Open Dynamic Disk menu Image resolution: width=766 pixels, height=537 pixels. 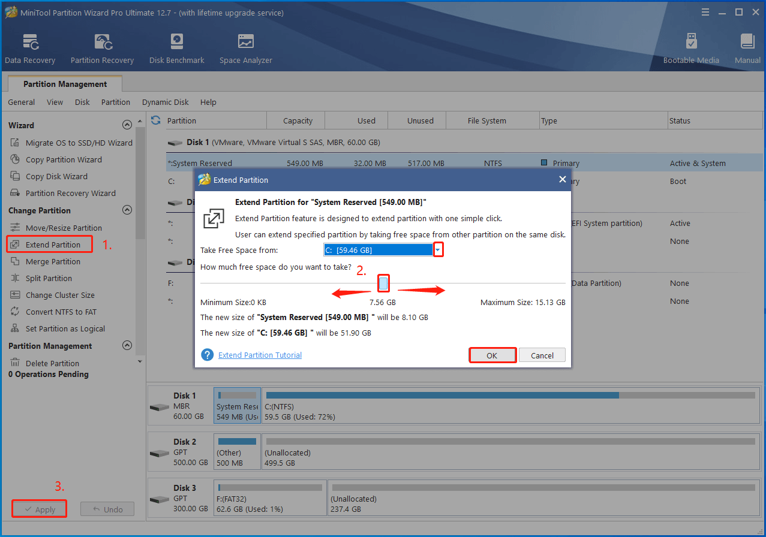(x=166, y=102)
